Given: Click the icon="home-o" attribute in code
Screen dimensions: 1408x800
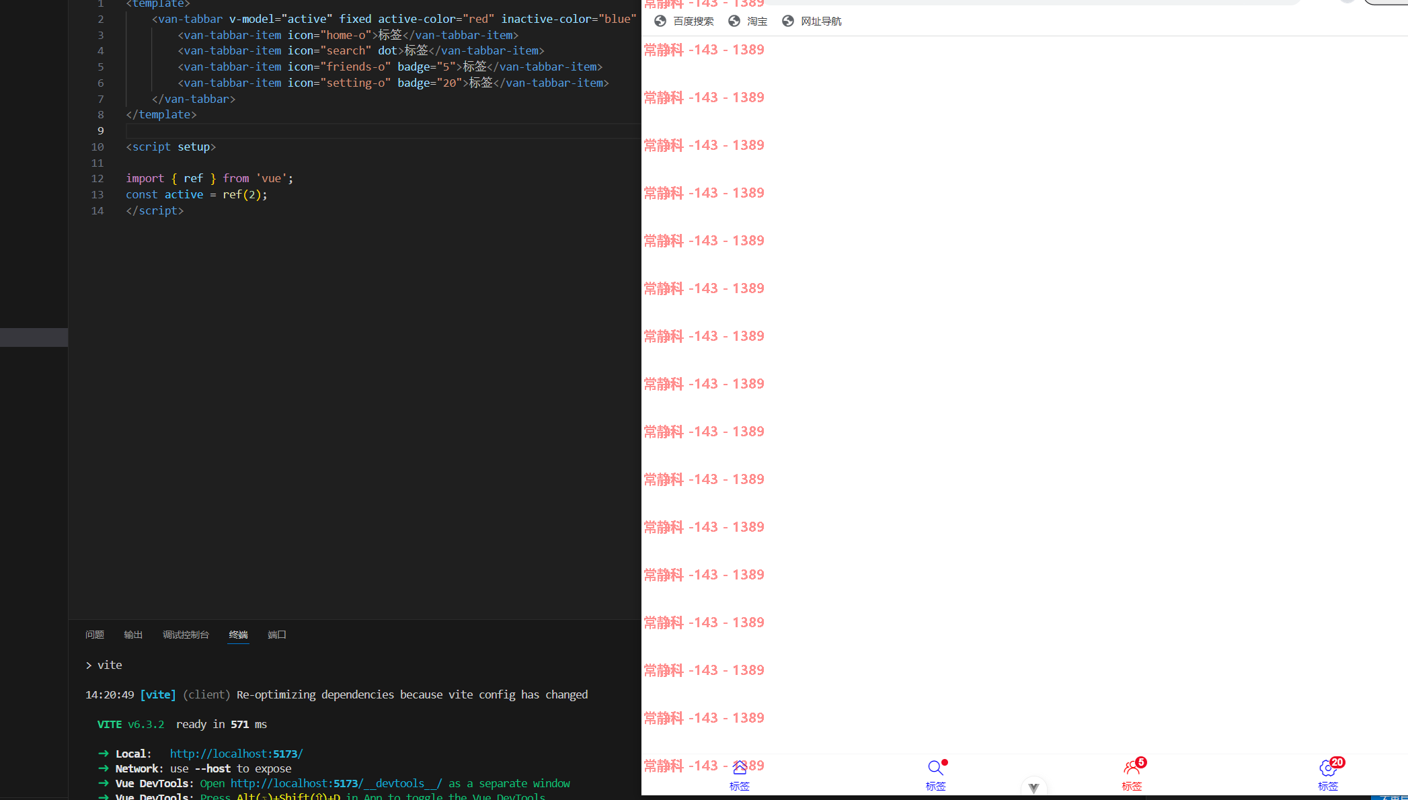Looking at the screenshot, I should pos(329,35).
